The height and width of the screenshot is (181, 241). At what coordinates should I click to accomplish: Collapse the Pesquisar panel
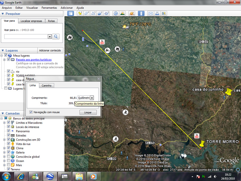3,14
